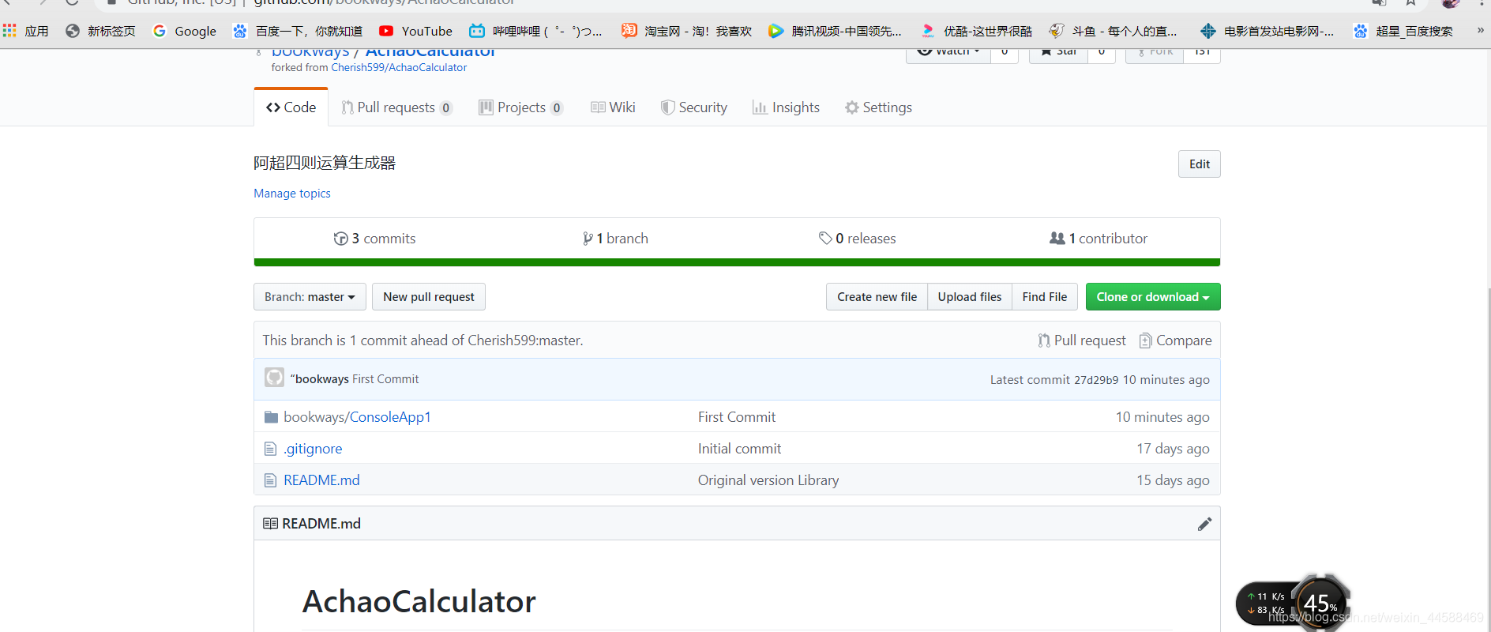1491x632 pixels.
Task: Open the 淘宝网 bookmark
Action: point(686,31)
